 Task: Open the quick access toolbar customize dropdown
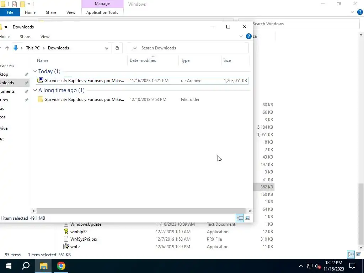click(x=29, y=4)
